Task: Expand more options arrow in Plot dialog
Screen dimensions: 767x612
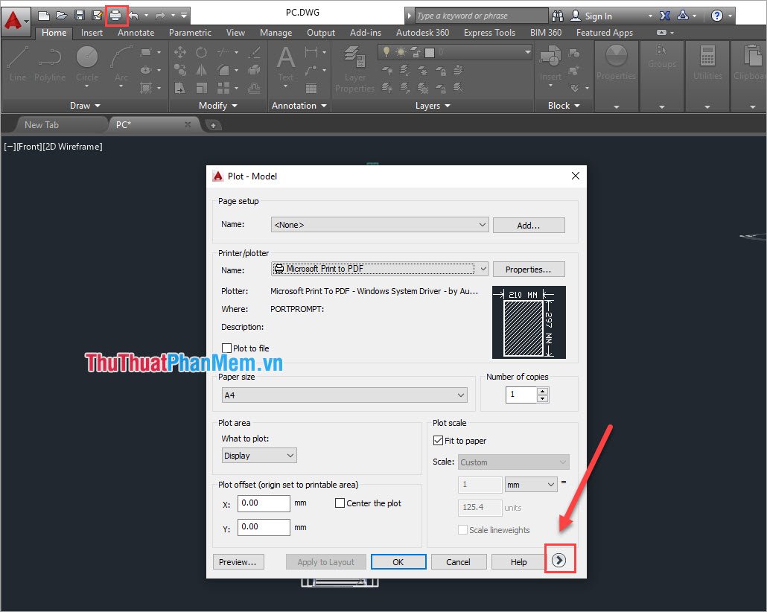Action: point(558,560)
